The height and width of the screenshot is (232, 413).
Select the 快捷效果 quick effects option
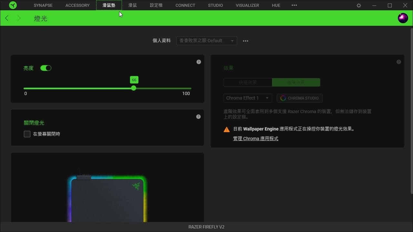pyautogui.click(x=248, y=82)
